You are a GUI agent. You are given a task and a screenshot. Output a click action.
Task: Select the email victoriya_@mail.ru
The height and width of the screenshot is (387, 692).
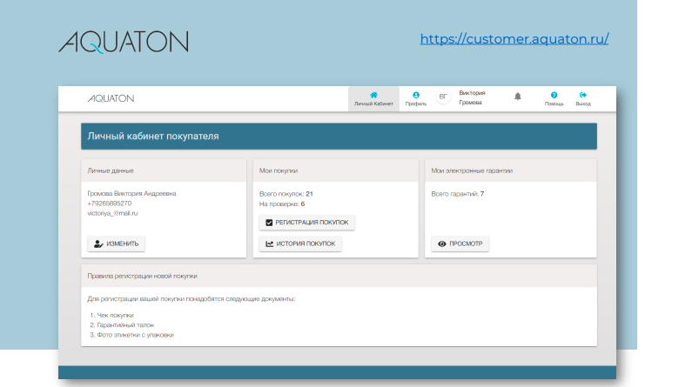tap(112, 213)
